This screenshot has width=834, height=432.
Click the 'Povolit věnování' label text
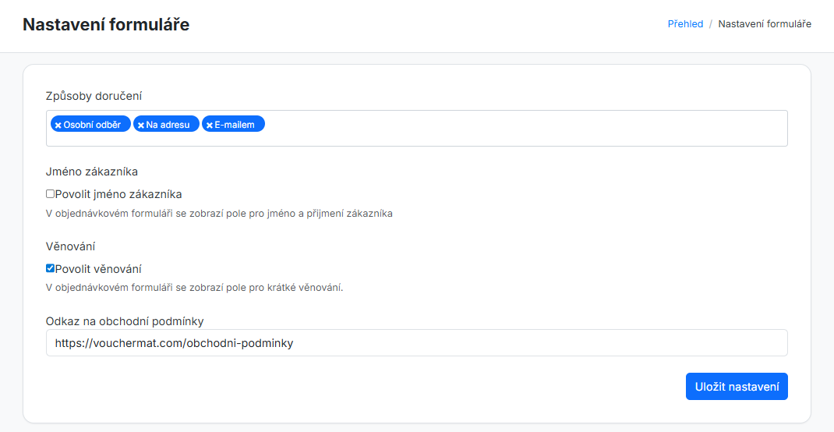click(x=98, y=269)
